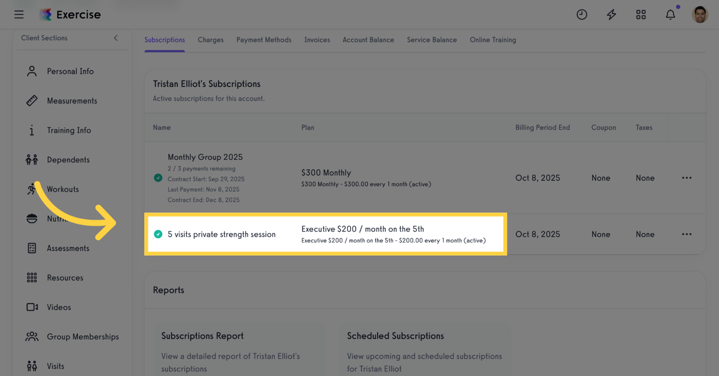
Task: Click the user profile avatar
Action: click(x=700, y=15)
